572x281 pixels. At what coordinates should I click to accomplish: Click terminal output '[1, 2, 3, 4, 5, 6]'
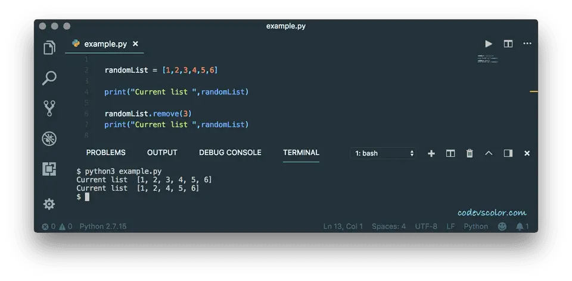pyautogui.click(x=175, y=179)
